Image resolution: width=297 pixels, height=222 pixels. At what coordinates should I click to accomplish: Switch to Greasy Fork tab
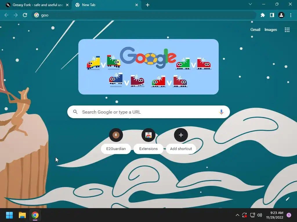(x=36, y=5)
